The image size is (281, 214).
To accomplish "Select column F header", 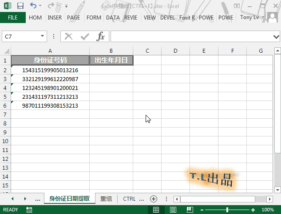I will pyautogui.click(x=233, y=51).
